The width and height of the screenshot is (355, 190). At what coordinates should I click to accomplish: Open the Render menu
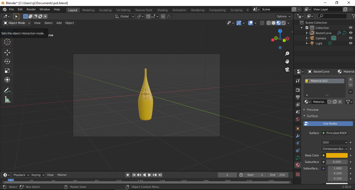pos(31,9)
